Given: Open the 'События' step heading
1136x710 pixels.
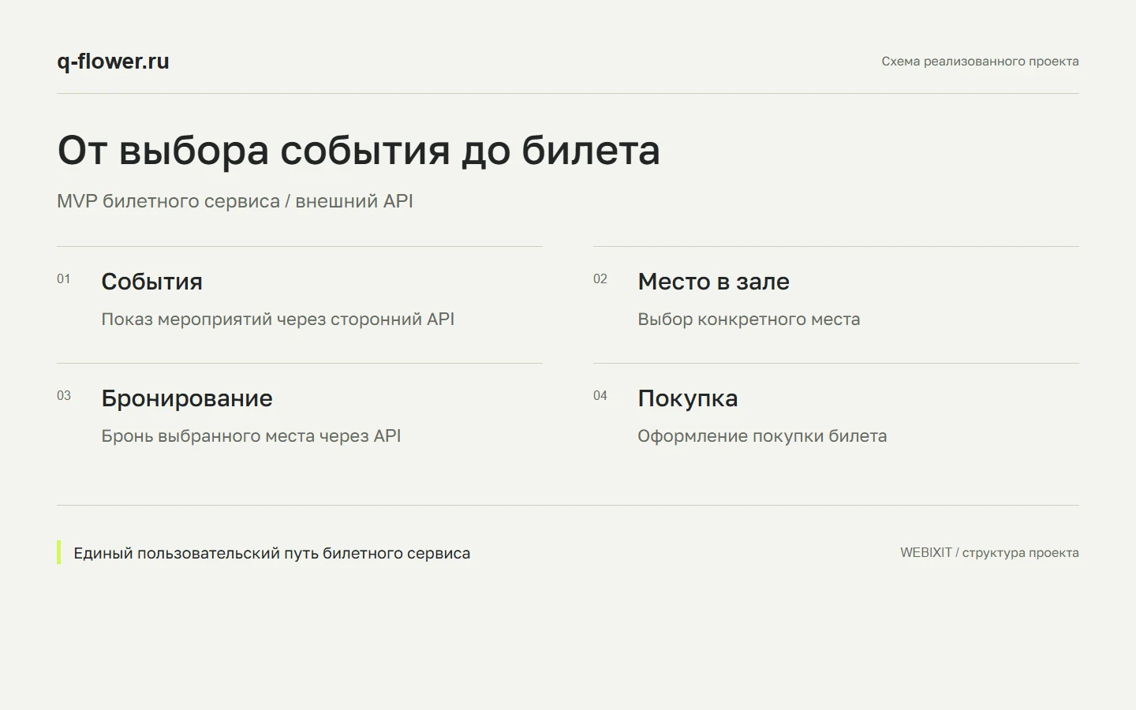Looking at the screenshot, I should click(x=152, y=282).
